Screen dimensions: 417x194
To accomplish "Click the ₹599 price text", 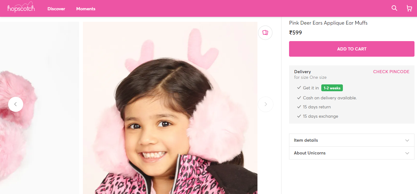I will pyautogui.click(x=296, y=32).
